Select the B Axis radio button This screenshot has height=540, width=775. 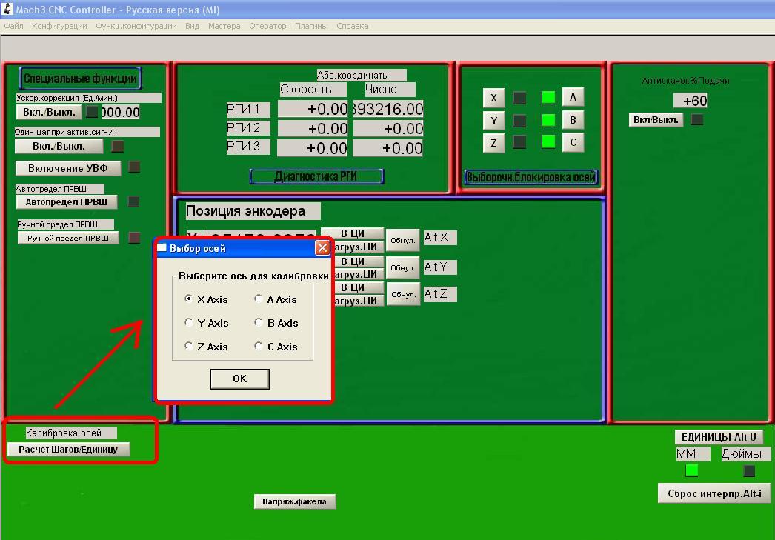click(x=258, y=323)
